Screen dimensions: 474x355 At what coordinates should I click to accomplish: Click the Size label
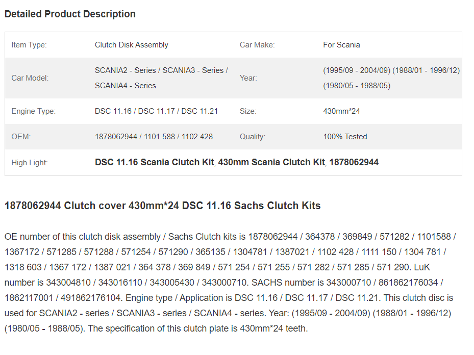(248, 111)
